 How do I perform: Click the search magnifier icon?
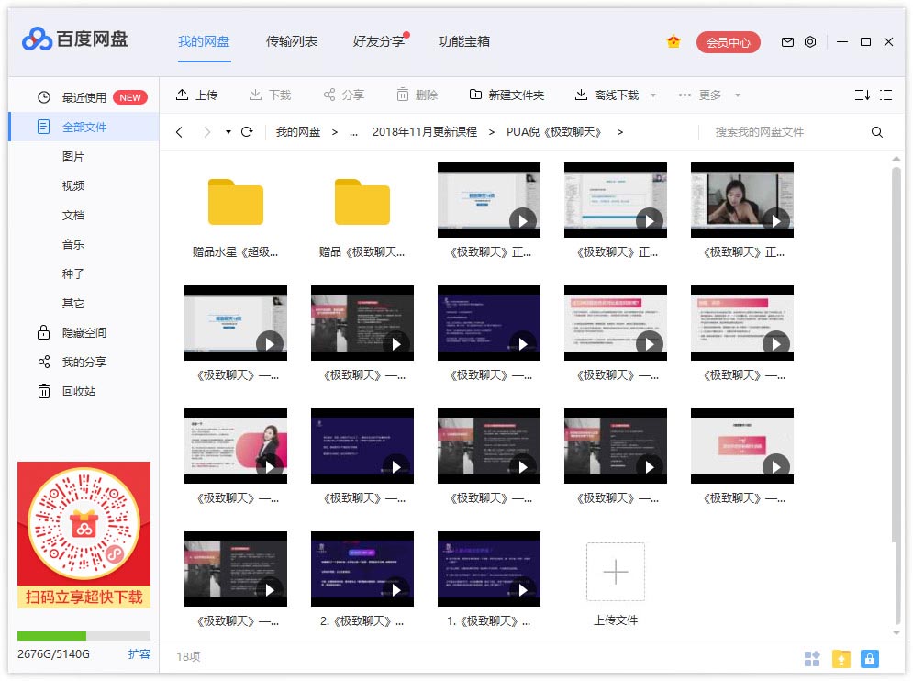coord(877,132)
